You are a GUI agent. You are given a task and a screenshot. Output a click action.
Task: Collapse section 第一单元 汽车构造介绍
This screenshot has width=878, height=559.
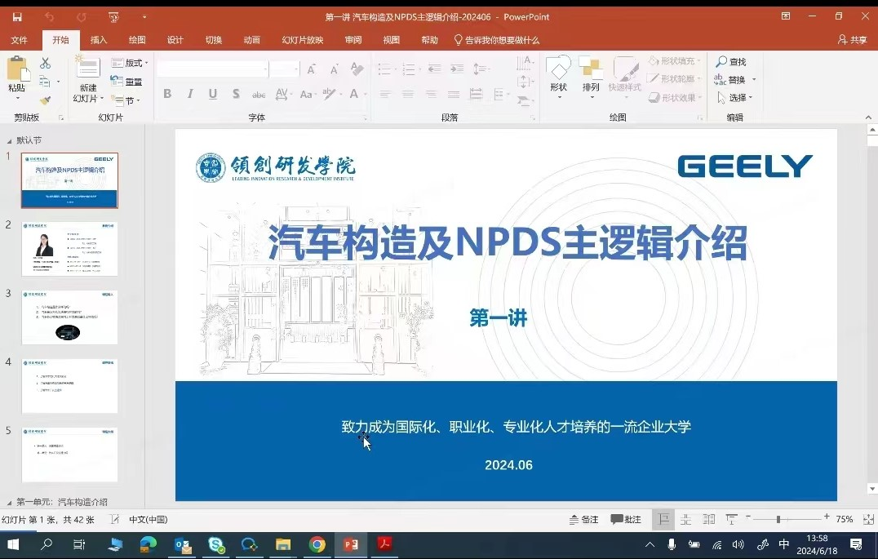pos(9,503)
